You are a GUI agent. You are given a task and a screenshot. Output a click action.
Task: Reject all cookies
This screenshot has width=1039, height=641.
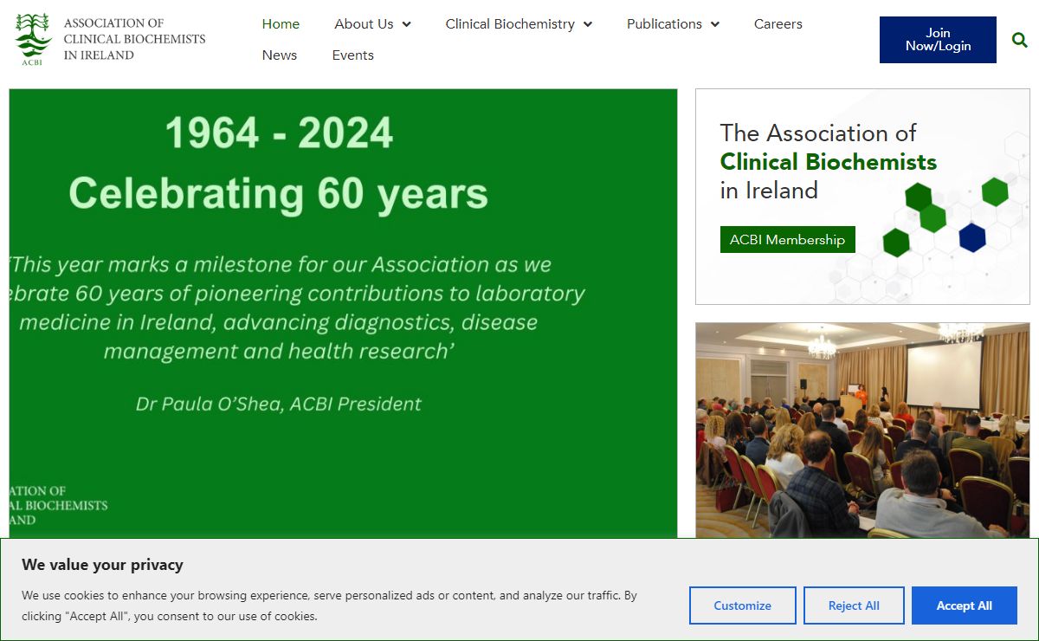[854, 605]
